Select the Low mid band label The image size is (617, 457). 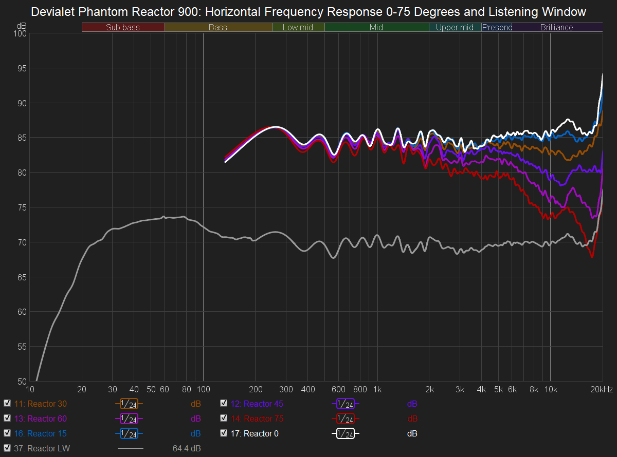point(298,28)
